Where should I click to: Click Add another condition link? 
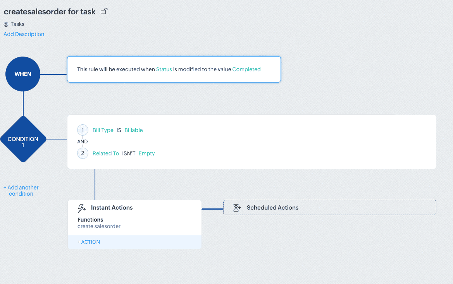(x=21, y=191)
